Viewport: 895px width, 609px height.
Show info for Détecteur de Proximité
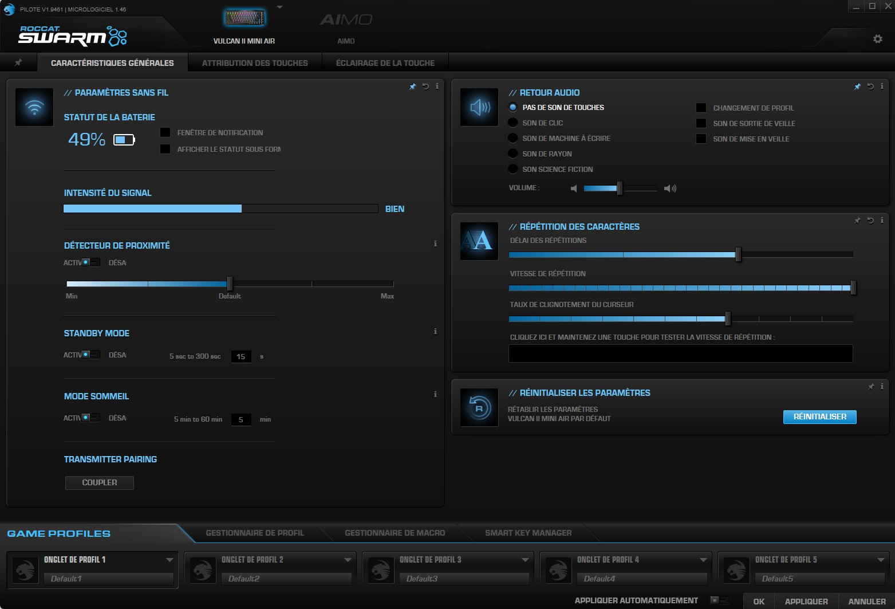435,243
